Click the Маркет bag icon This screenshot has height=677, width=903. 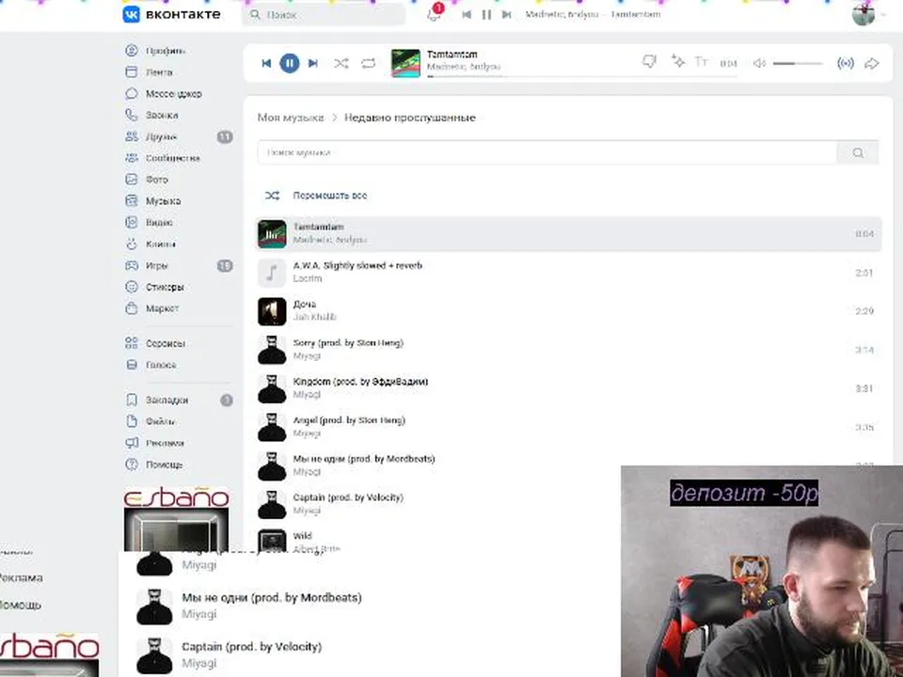132,308
